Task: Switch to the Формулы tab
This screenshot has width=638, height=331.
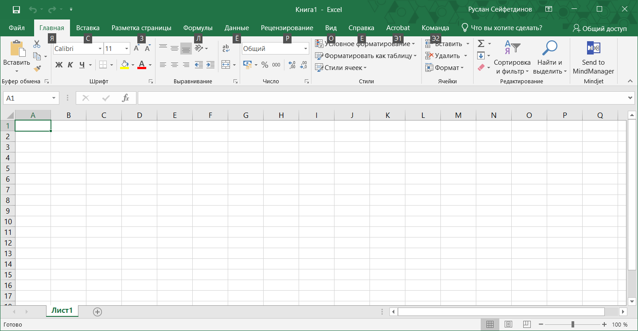Action: tap(198, 27)
